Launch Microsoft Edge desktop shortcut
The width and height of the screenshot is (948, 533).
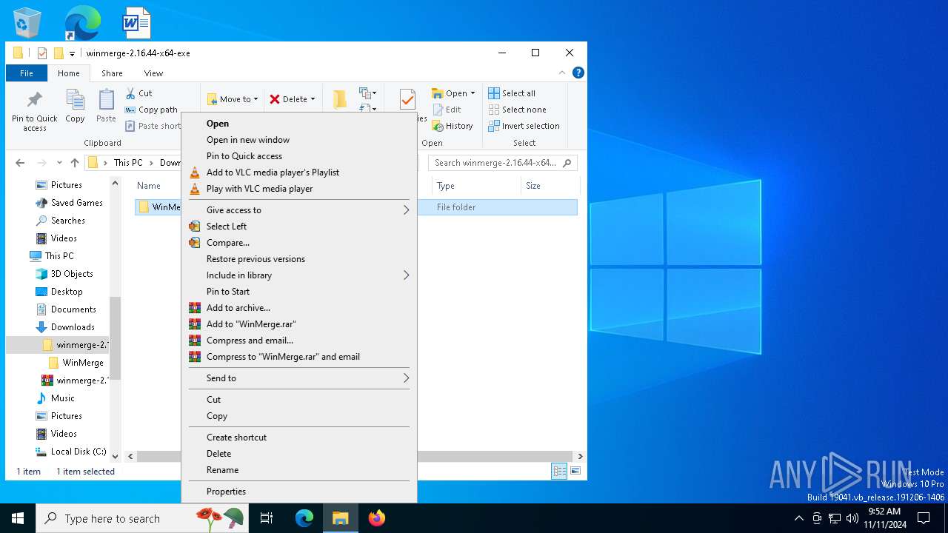click(82, 23)
